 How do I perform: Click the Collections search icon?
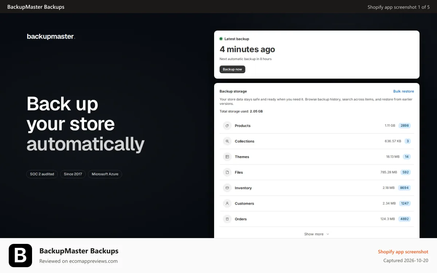(x=227, y=141)
